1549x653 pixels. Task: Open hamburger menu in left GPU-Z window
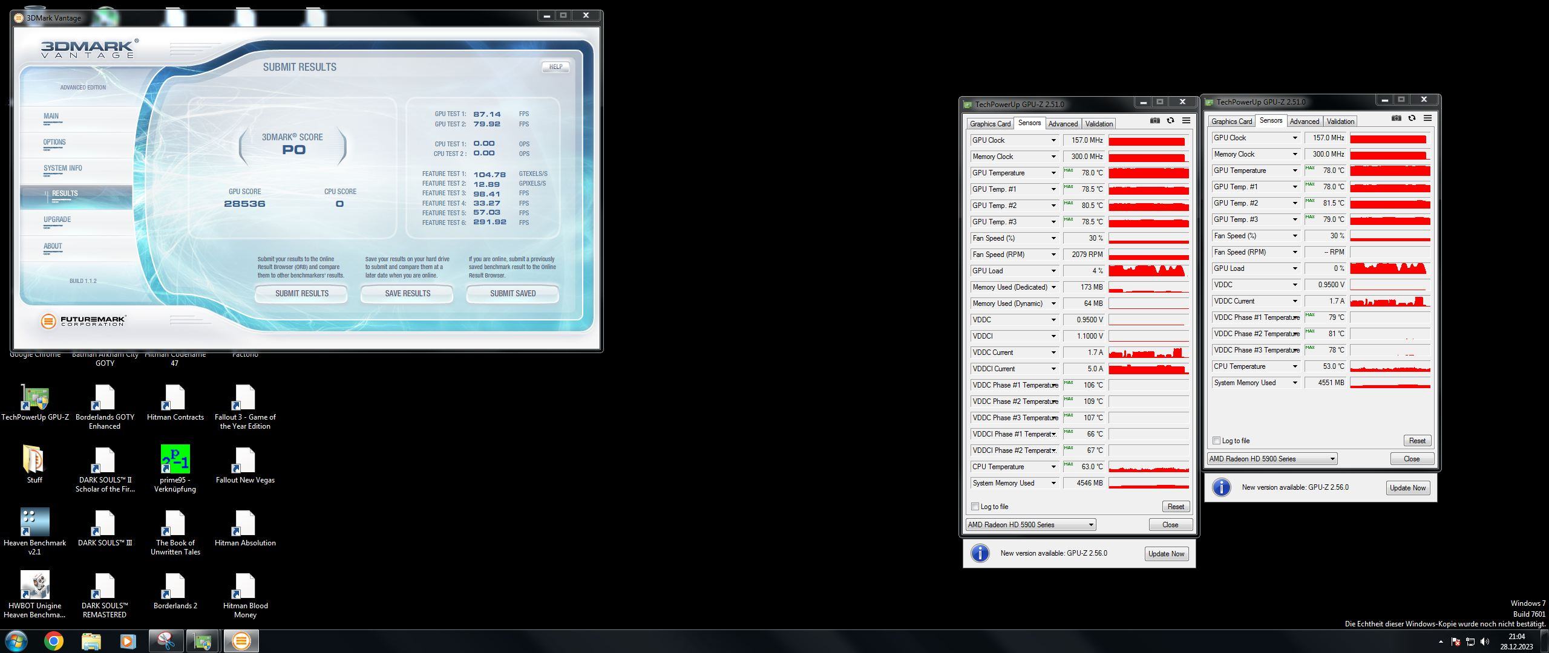pos(1186,121)
